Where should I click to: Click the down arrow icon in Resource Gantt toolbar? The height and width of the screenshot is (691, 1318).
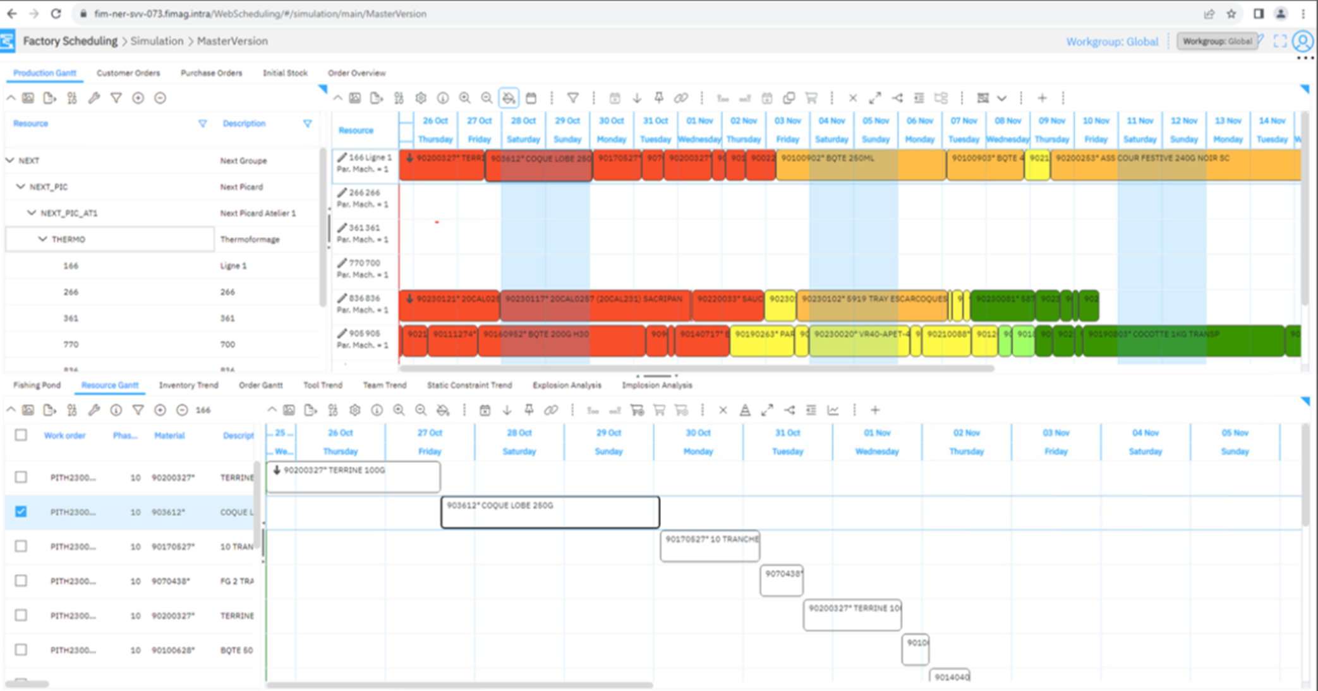pos(507,410)
